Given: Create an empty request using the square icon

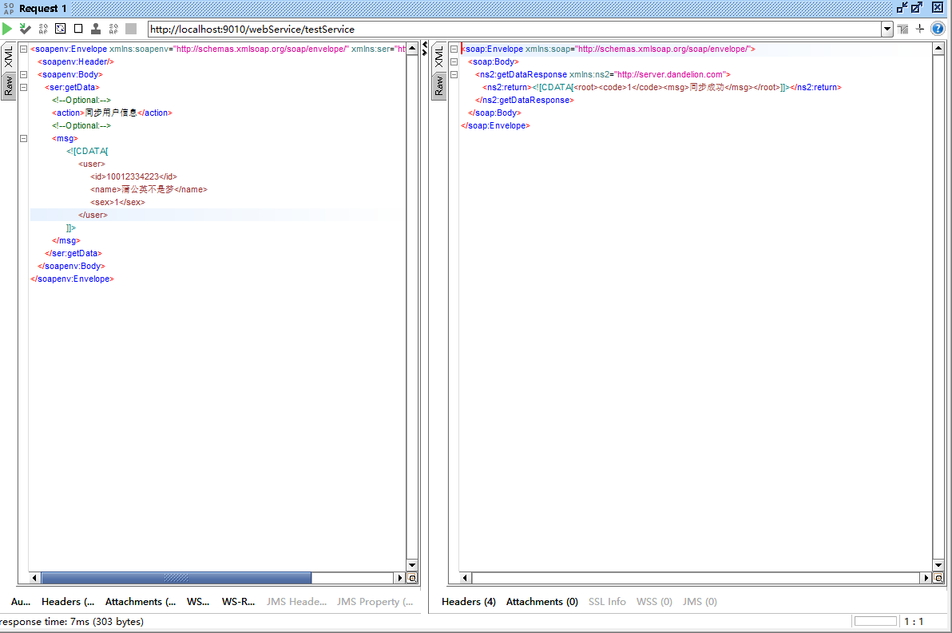Looking at the screenshot, I should click(78, 29).
